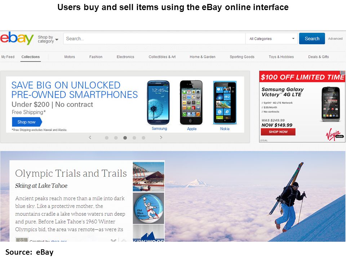
Task: Open the Shop by category dropdown
Action: (x=48, y=39)
